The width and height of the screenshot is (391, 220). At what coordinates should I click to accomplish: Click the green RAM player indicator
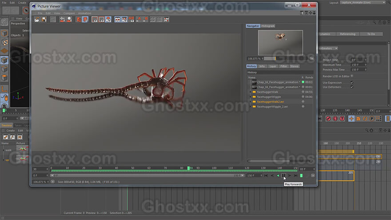click(x=301, y=176)
